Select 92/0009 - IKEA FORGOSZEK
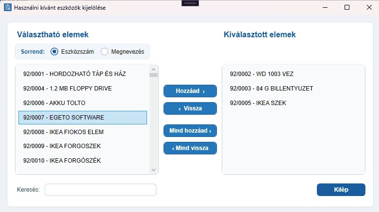 [82, 146]
